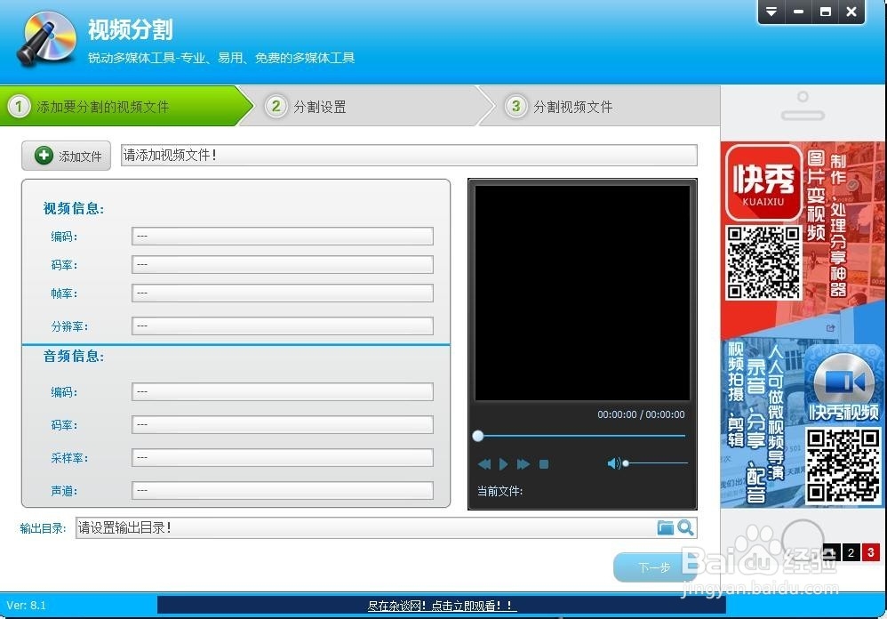The width and height of the screenshot is (887, 619).
Task: Browse output folder using the folder icon
Action: pyautogui.click(x=665, y=527)
